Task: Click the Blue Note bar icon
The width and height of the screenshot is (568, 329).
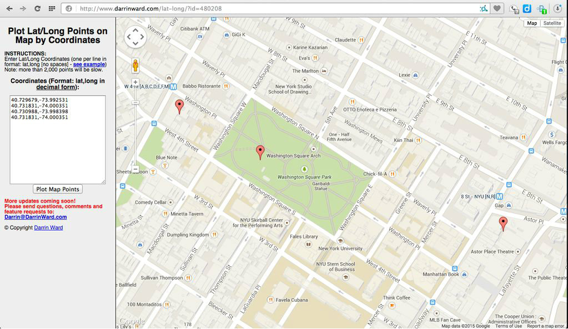Action: [165, 165]
